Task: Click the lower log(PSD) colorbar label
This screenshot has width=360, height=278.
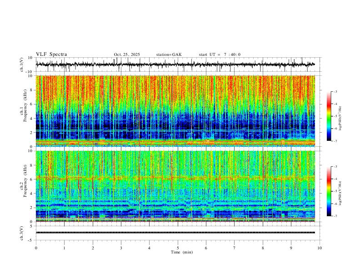Action: click(340, 193)
